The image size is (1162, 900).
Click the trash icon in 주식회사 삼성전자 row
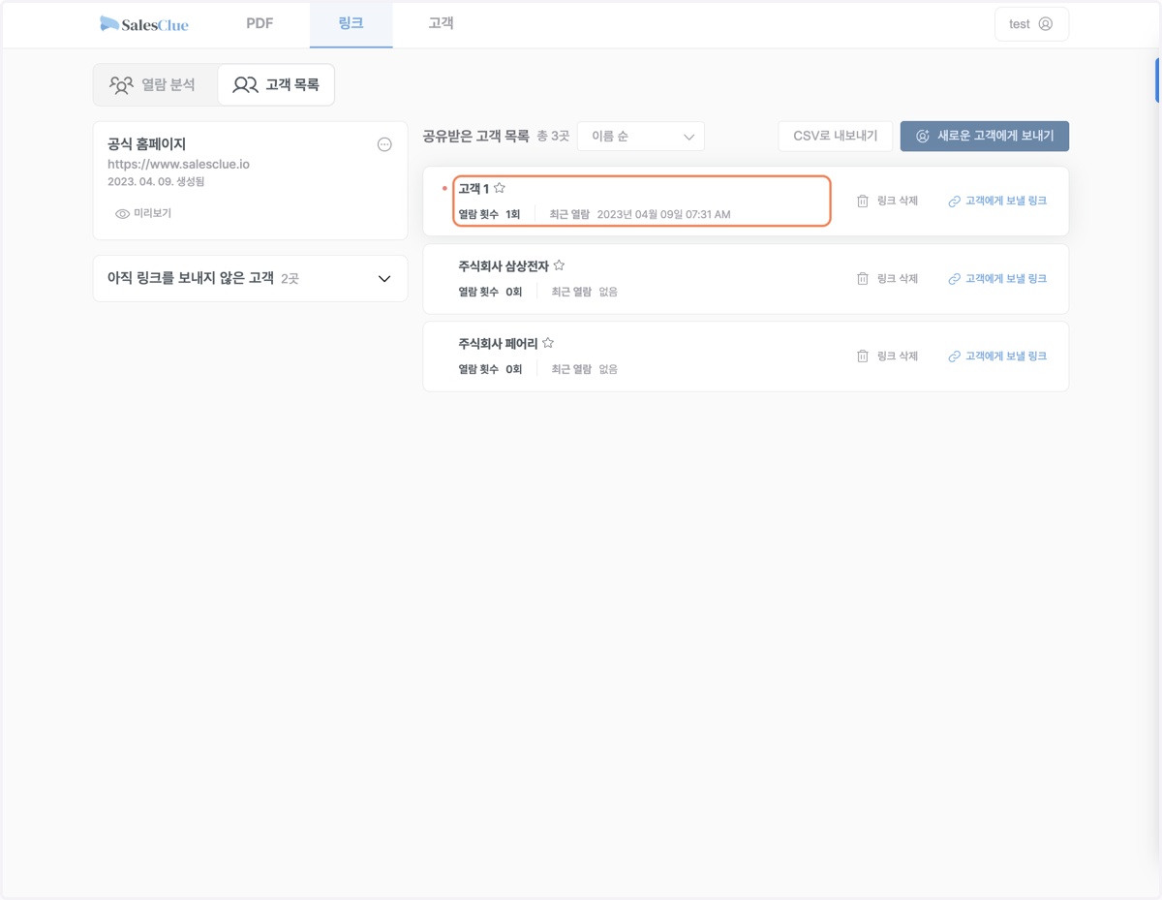coord(863,278)
